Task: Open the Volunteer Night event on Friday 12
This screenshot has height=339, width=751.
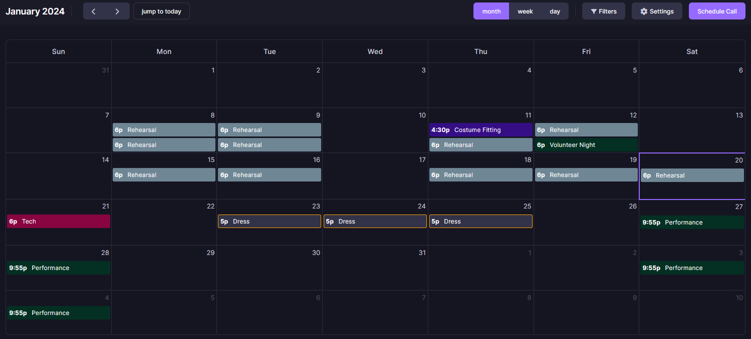Action: pyautogui.click(x=586, y=145)
